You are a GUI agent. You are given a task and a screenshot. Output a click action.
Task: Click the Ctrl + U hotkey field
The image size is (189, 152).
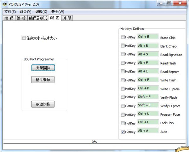pos(148,114)
